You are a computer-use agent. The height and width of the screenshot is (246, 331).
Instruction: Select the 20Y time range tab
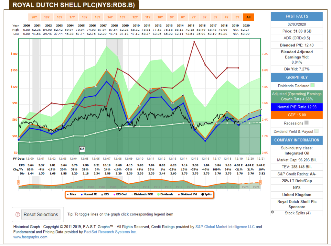(x=34, y=17)
